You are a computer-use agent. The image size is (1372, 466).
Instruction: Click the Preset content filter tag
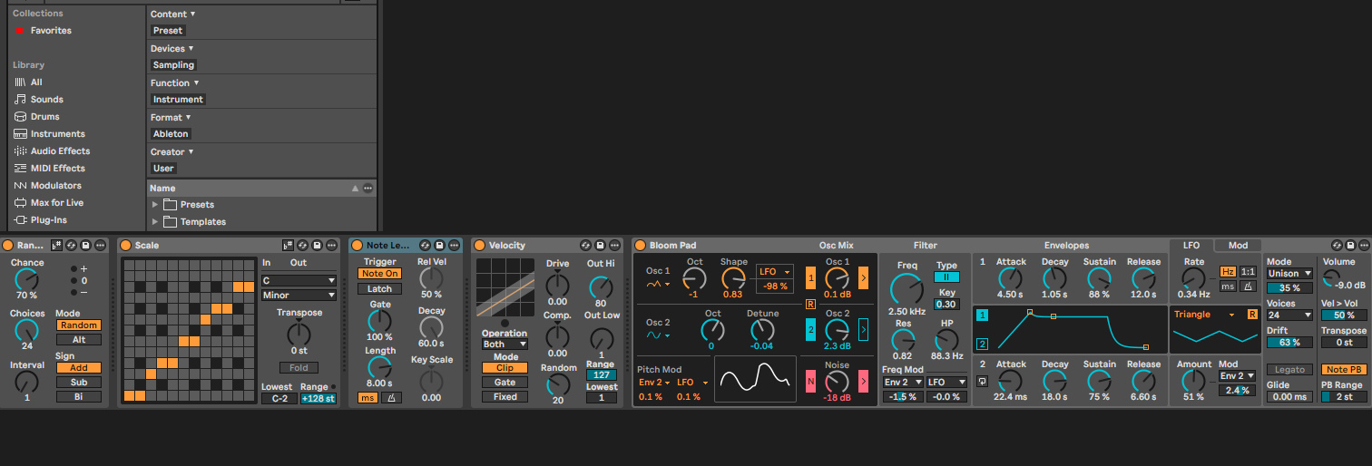point(168,31)
